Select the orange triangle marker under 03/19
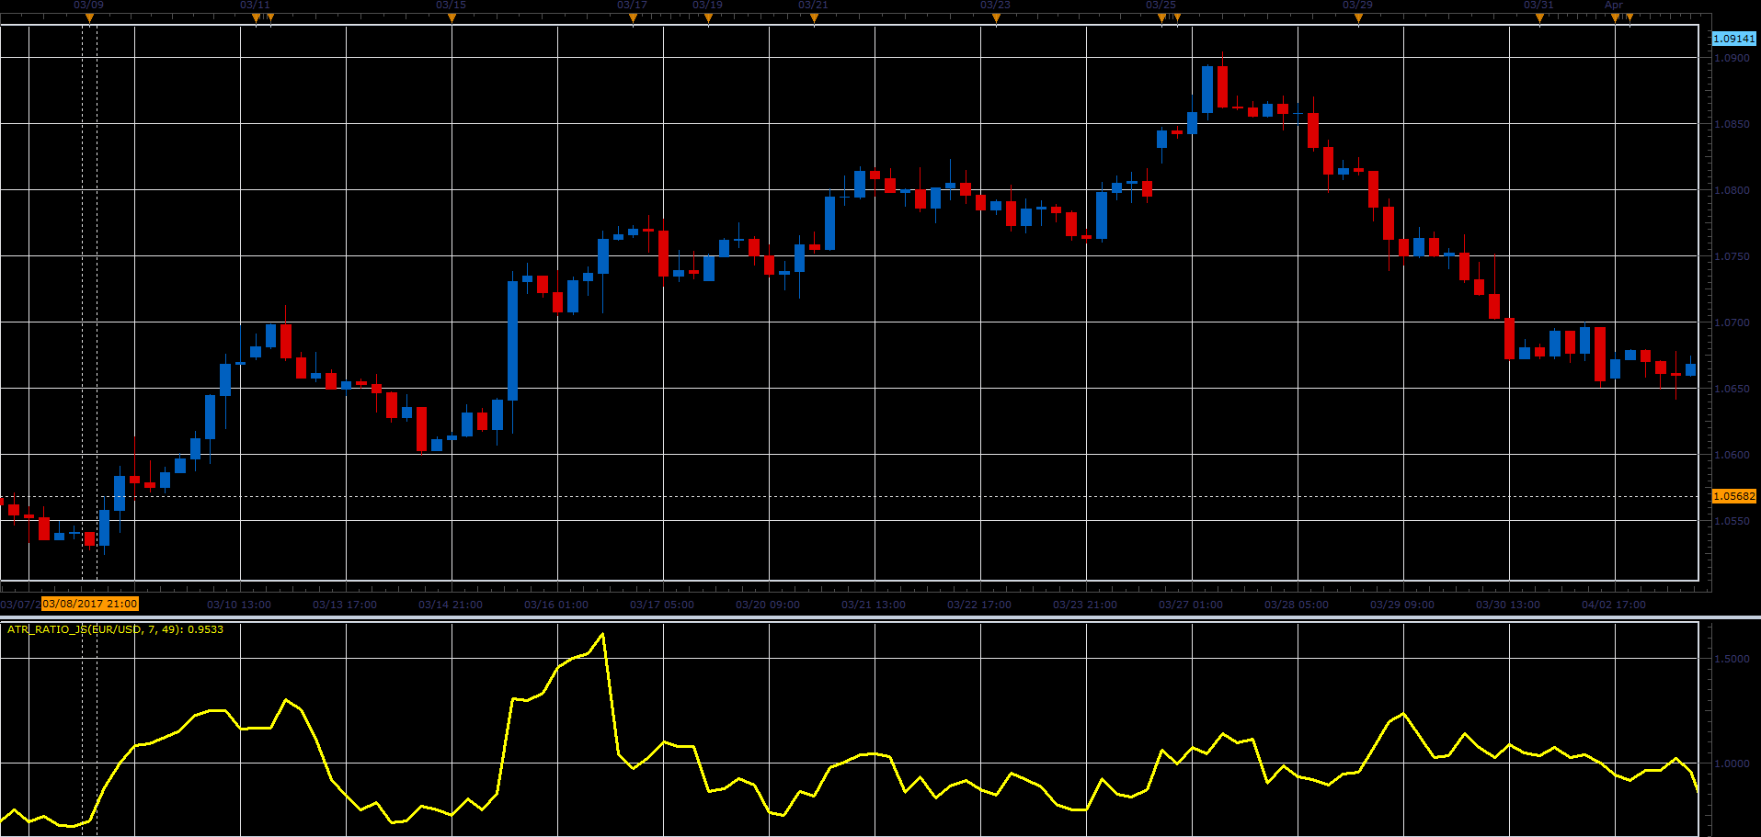1761x837 pixels. [708, 18]
